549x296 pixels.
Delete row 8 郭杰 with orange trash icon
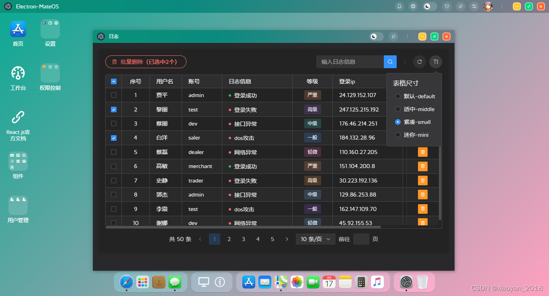point(423,195)
